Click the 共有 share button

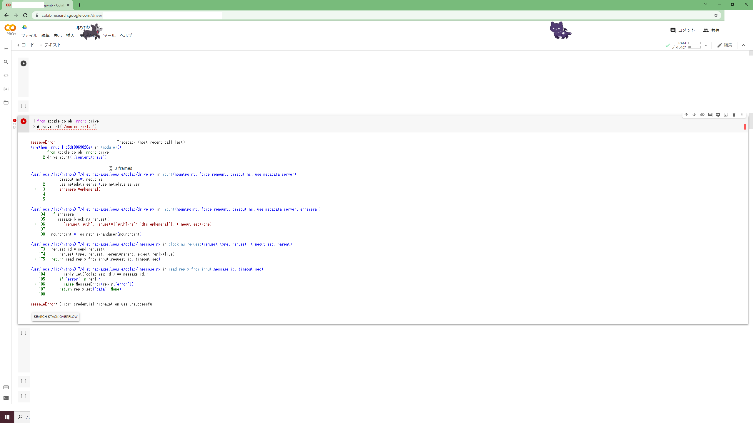point(711,30)
